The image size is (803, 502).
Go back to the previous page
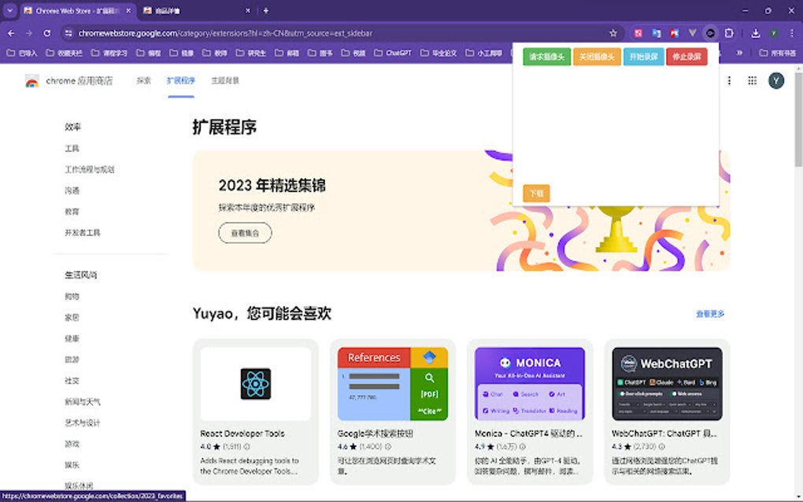(x=11, y=33)
